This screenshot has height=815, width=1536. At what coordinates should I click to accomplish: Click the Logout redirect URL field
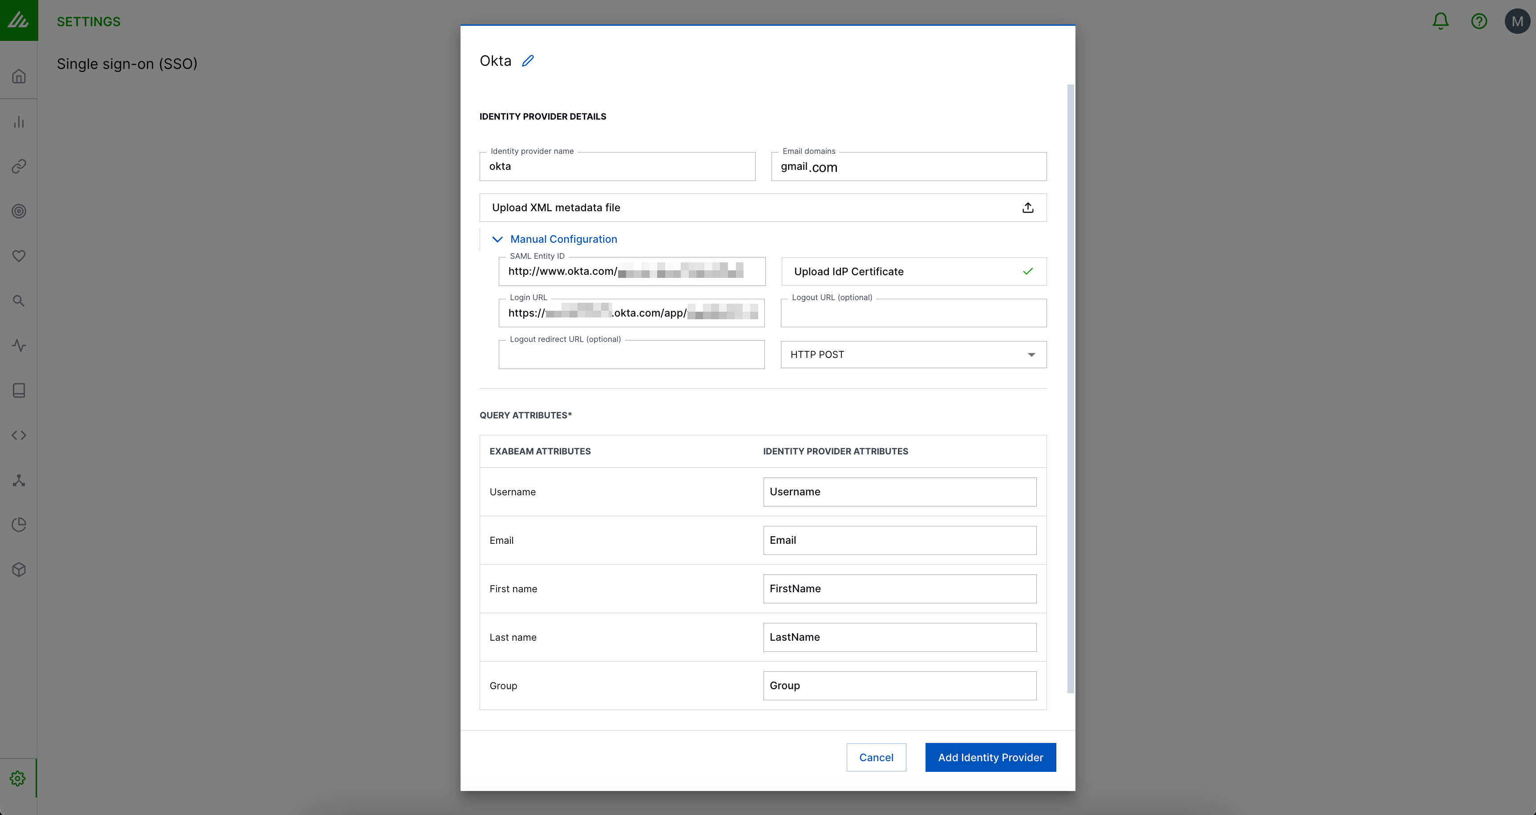click(x=631, y=354)
